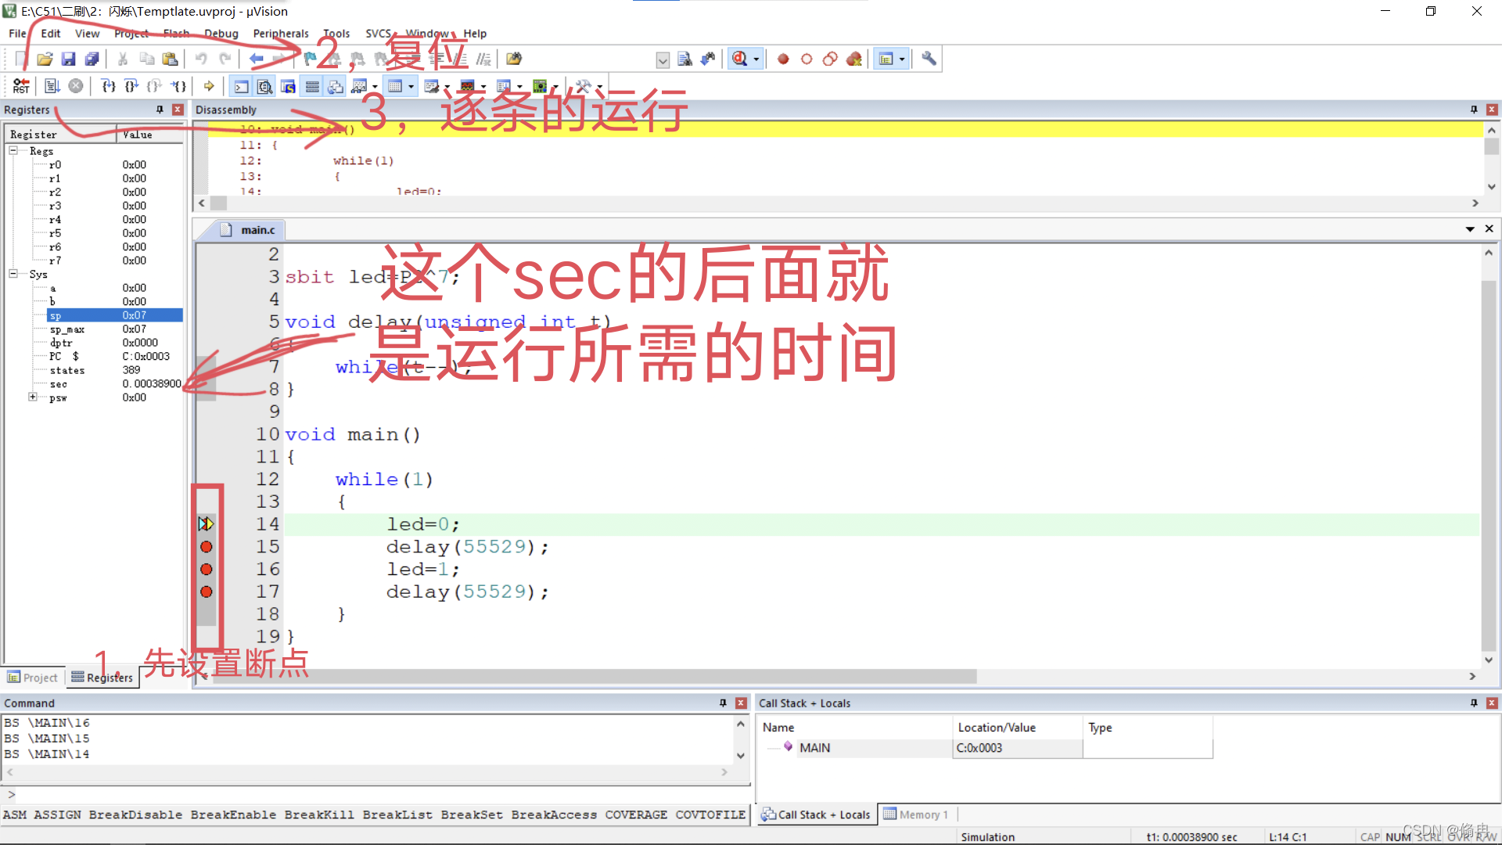Toggle the Disassembly Window button
1502x845 pixels.
(265, 86)
